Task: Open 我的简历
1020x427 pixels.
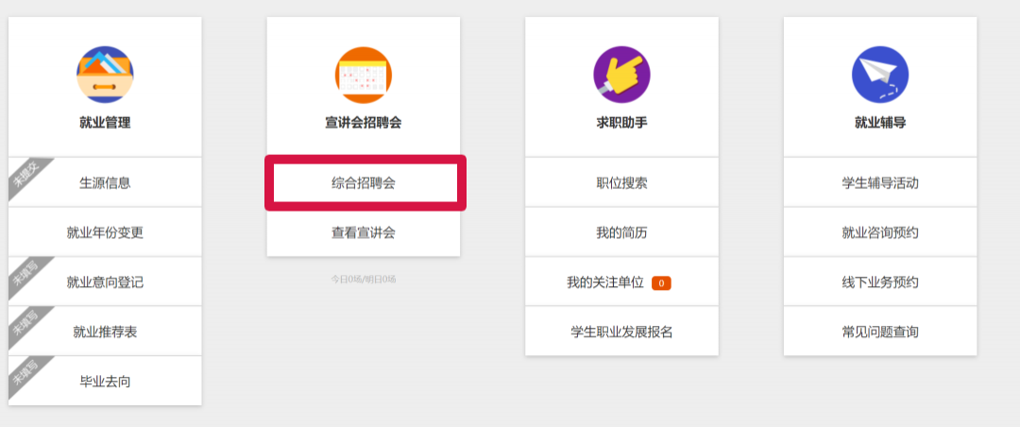Action: pyautogui.click(x=621, y=232)
